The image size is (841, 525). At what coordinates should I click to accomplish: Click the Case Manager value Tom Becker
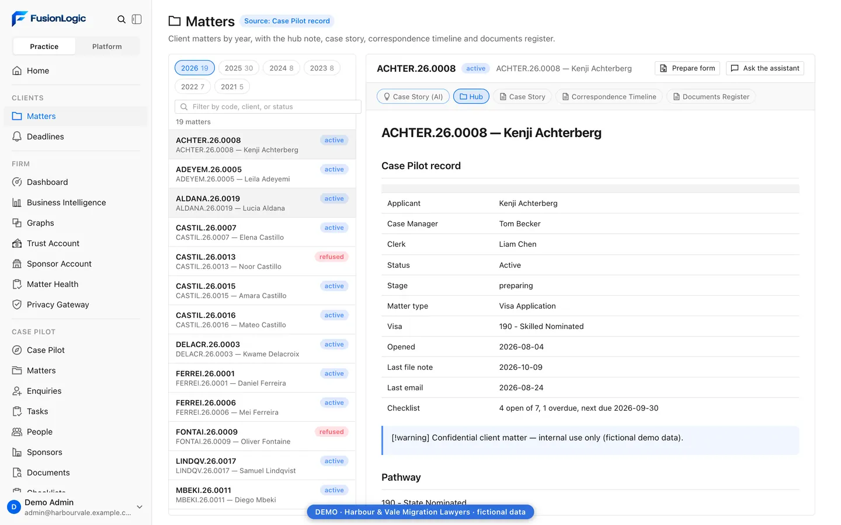tap(520, 224)
